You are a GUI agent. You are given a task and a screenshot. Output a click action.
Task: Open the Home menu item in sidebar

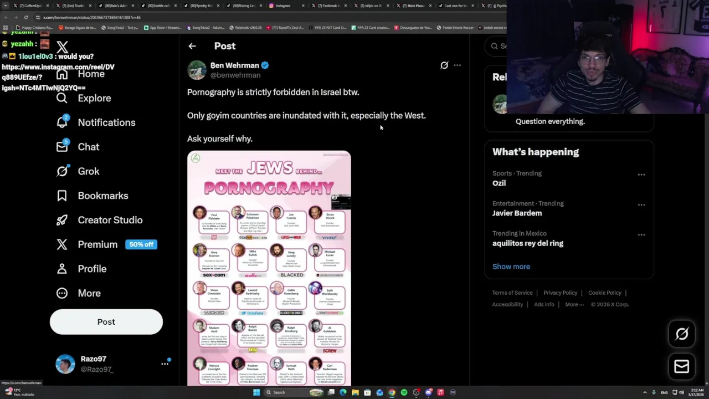[x=80, y=74]
